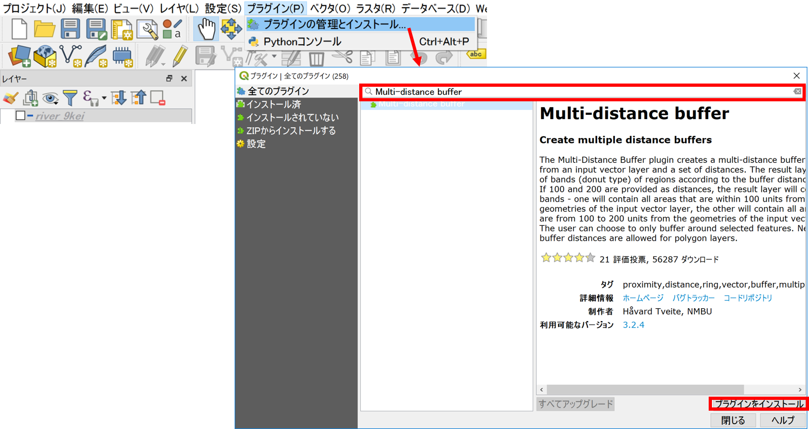
Task: Switch to インストール済 tab
Action: [296, 104]
